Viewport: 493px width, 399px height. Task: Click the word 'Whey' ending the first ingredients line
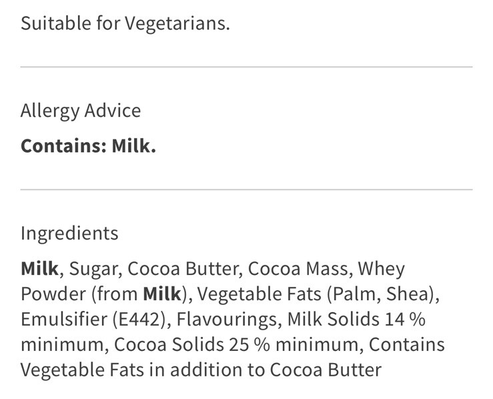[382, 270]
